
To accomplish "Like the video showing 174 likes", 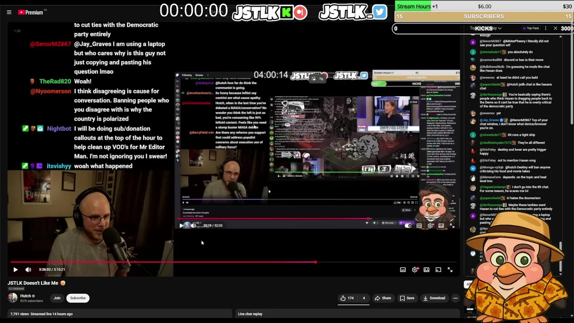I will (347, 298).
